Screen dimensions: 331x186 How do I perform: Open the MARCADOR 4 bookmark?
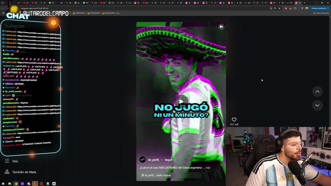[111, 13]
